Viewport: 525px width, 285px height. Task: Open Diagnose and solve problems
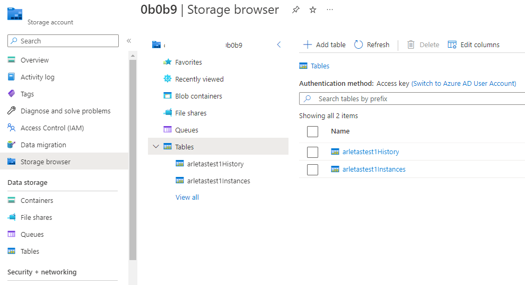click(66, 111)
